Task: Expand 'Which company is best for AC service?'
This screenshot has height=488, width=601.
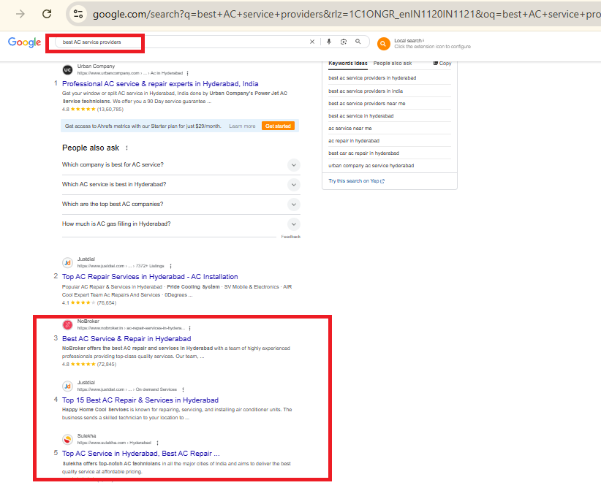Action: (181, 165)
